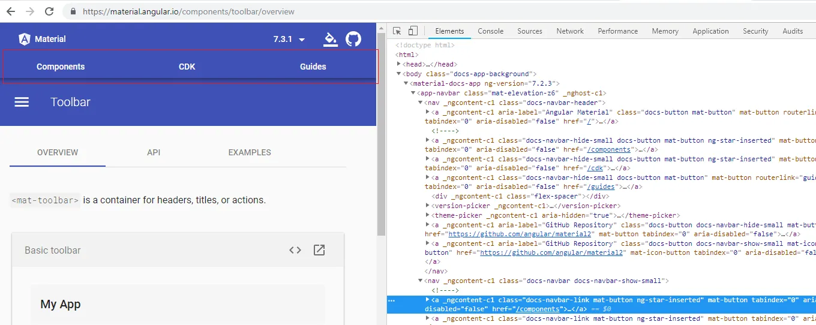Expand the highlighted docs-navbar-link anchor node
The width and height of the screenshot is (816, 325).
click(x=428, y=299)
